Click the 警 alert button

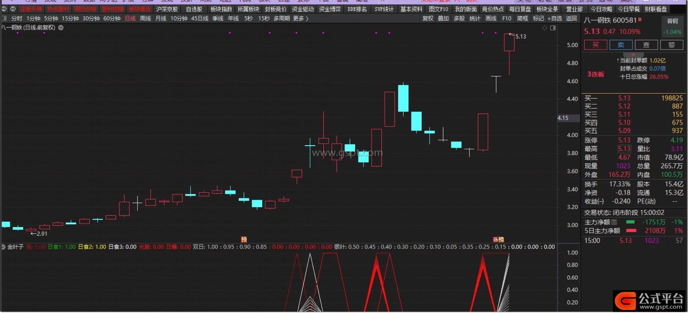672,45
